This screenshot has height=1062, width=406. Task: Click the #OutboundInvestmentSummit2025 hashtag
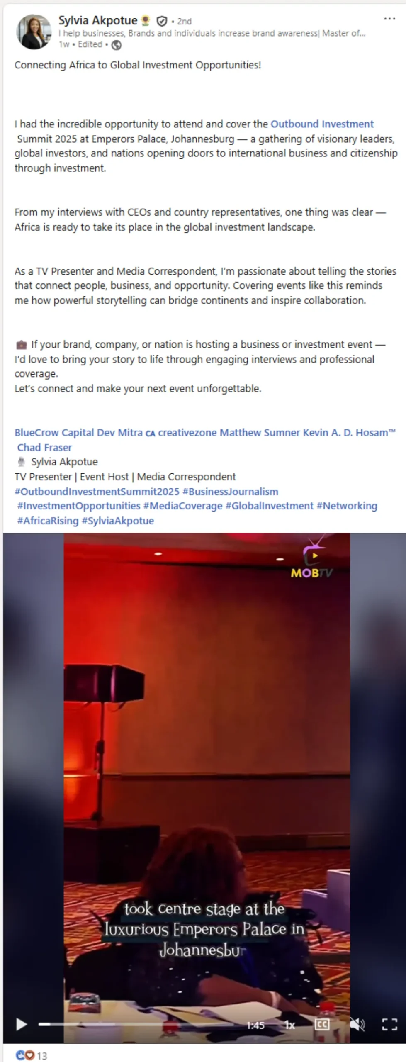[97, 492]
